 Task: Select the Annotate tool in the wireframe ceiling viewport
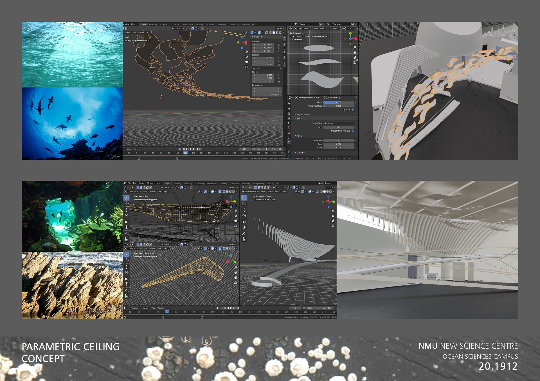tap(127, 234)
